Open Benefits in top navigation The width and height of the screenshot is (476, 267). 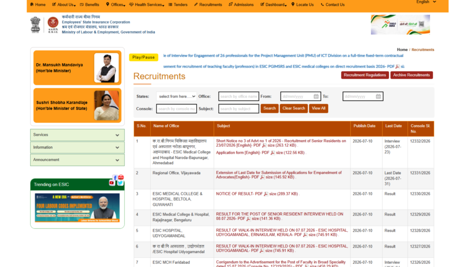pos(90,5)
